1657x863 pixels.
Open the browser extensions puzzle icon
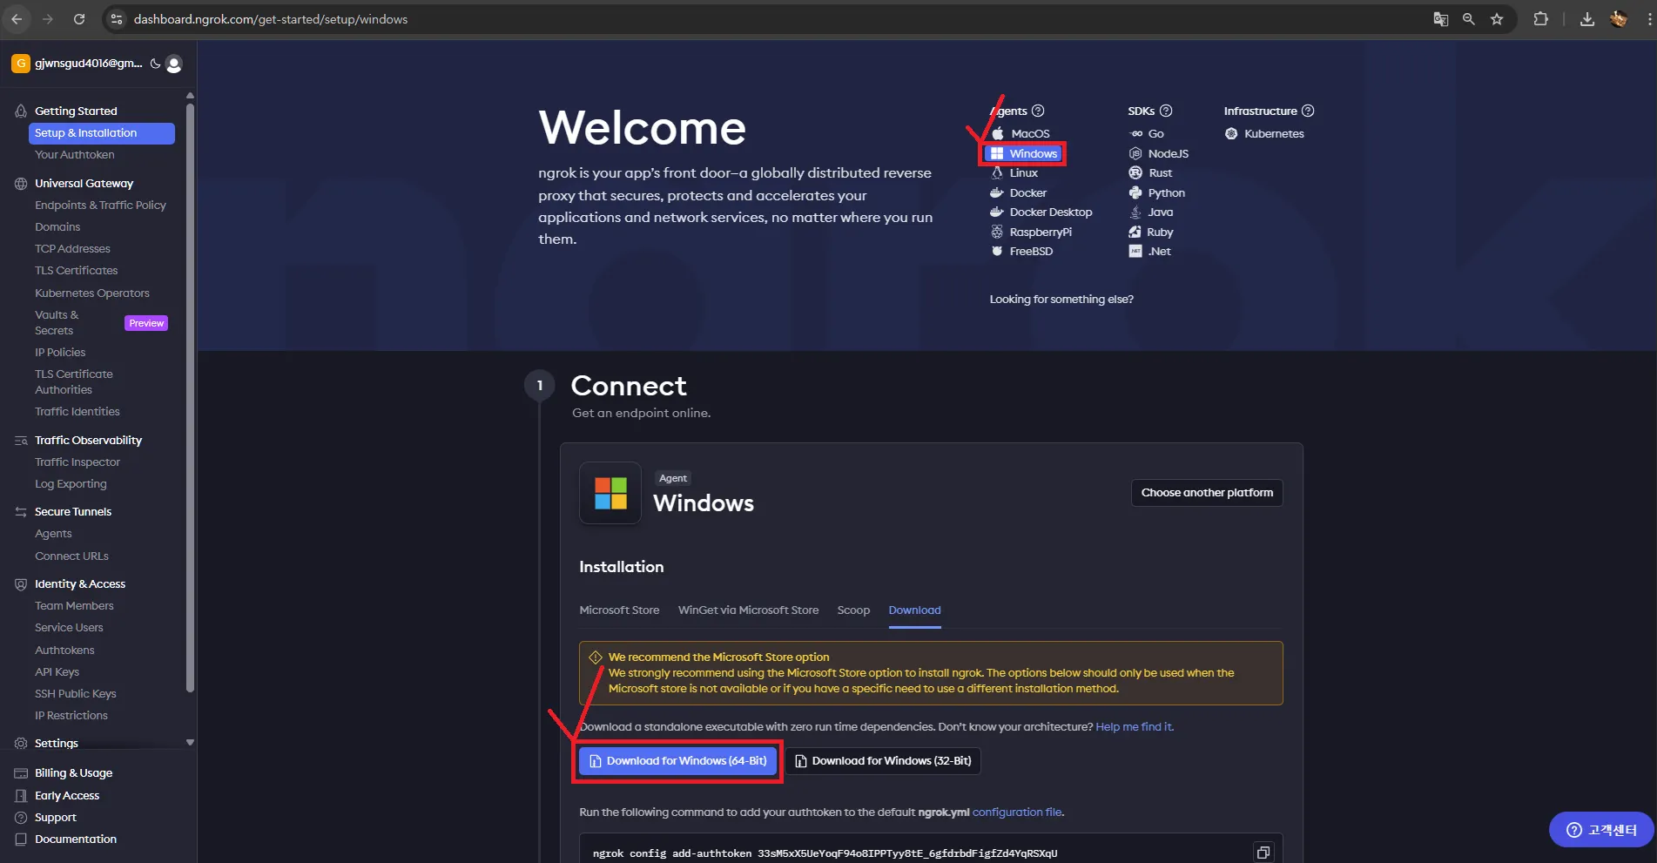coord(1540,19)
